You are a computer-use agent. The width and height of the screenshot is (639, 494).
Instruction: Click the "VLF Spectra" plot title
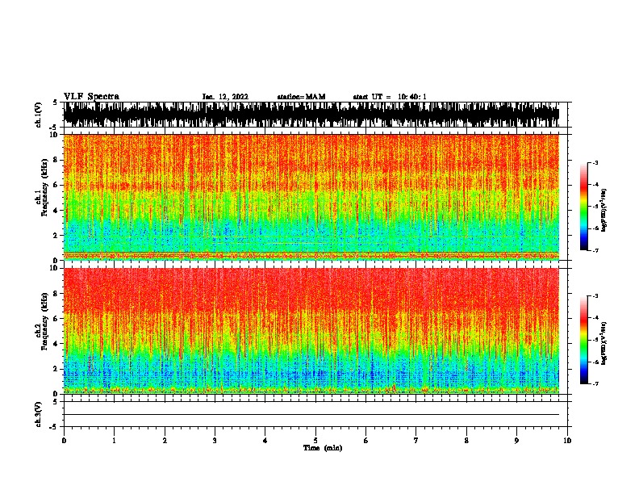(x=91, y=97)
